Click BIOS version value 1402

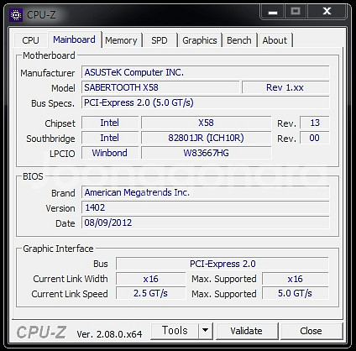pos(206,207)
